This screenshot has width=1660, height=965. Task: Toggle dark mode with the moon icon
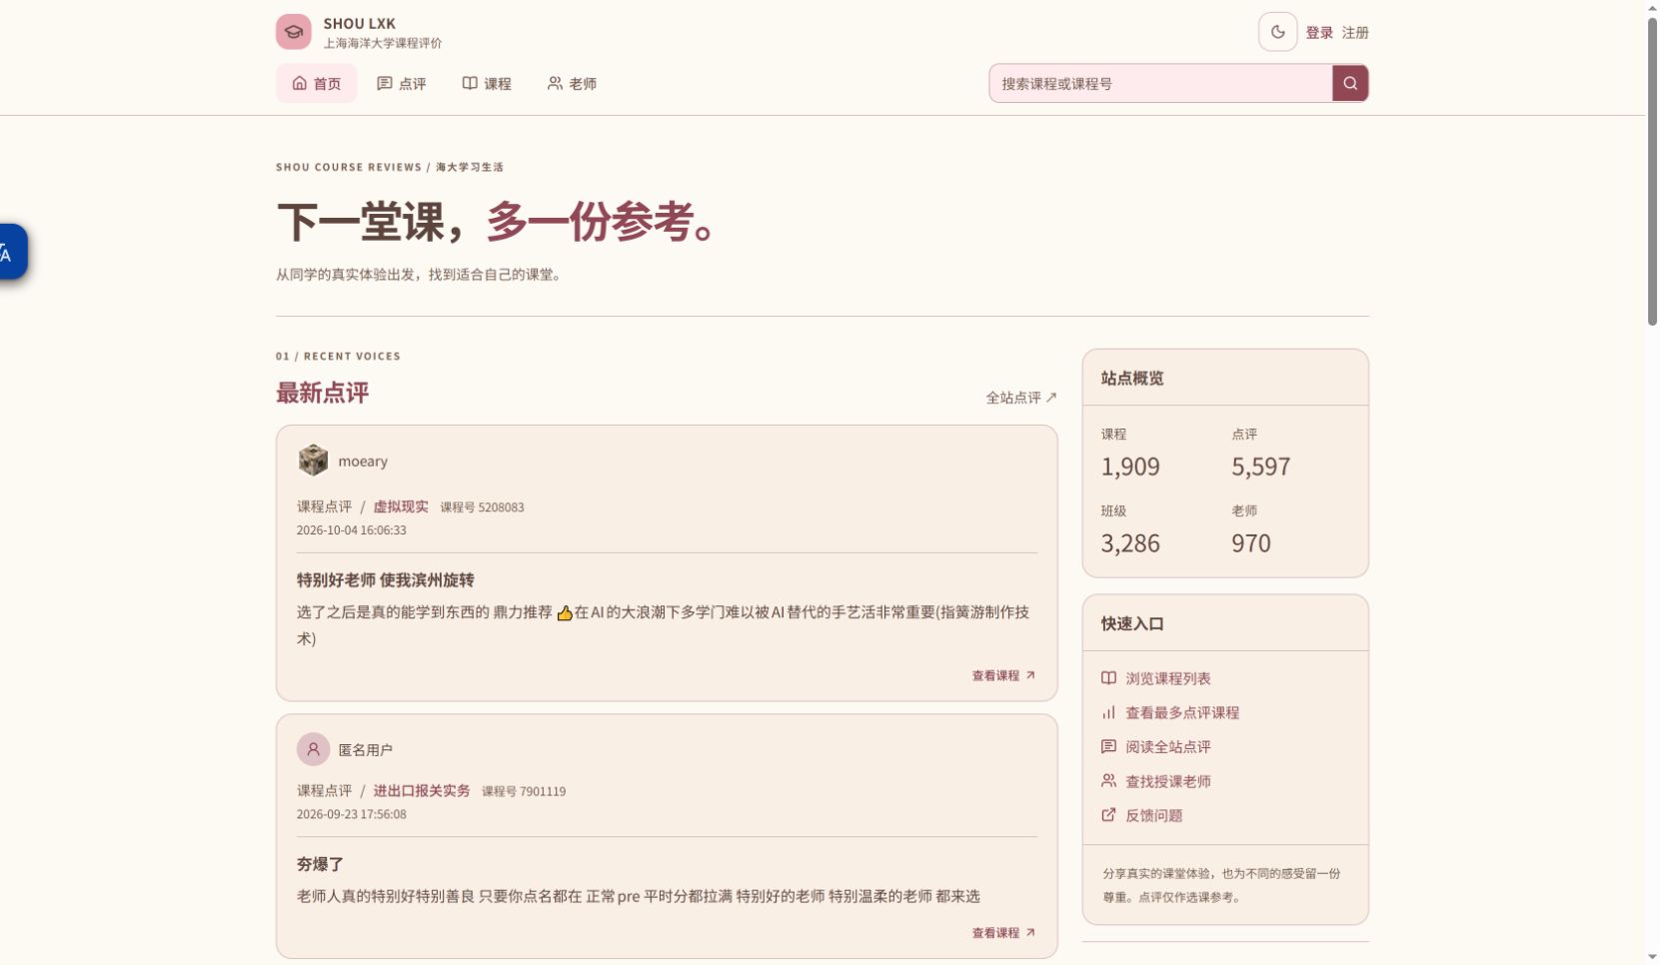pos(1277,32)
